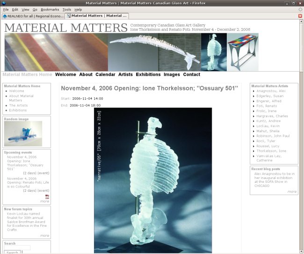The height and width of the screenshot is (254, 304).
Task: Click Exhibitions in the left sidebar
Action: (x=18, y=110)
